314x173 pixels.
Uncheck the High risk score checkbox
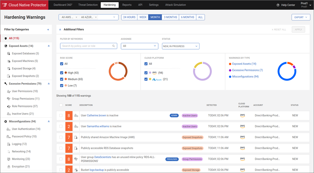pyautogui.click(x=62, y=73)
